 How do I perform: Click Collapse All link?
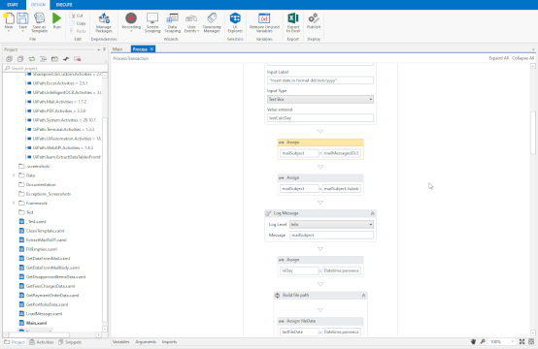522,58
